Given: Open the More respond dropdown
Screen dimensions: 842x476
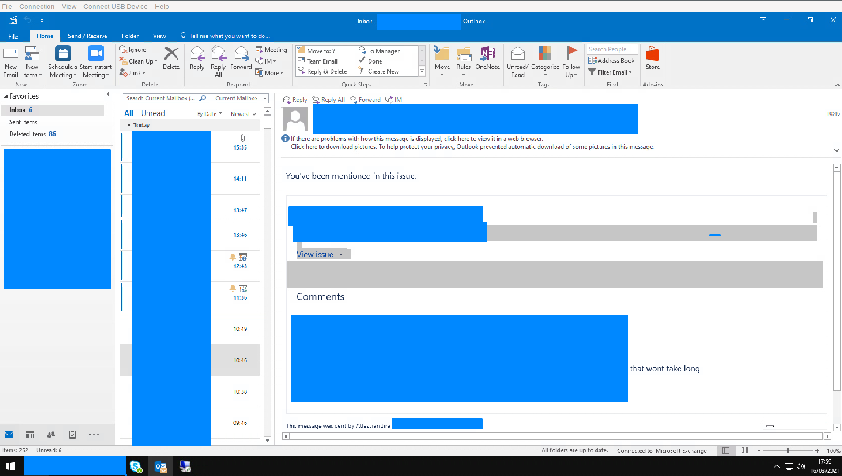Looking at the screenshot, I should tap(270, 73).
